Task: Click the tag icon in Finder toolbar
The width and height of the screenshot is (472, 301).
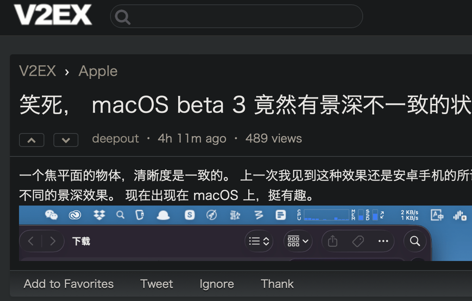Action: (x=358, y=241)
